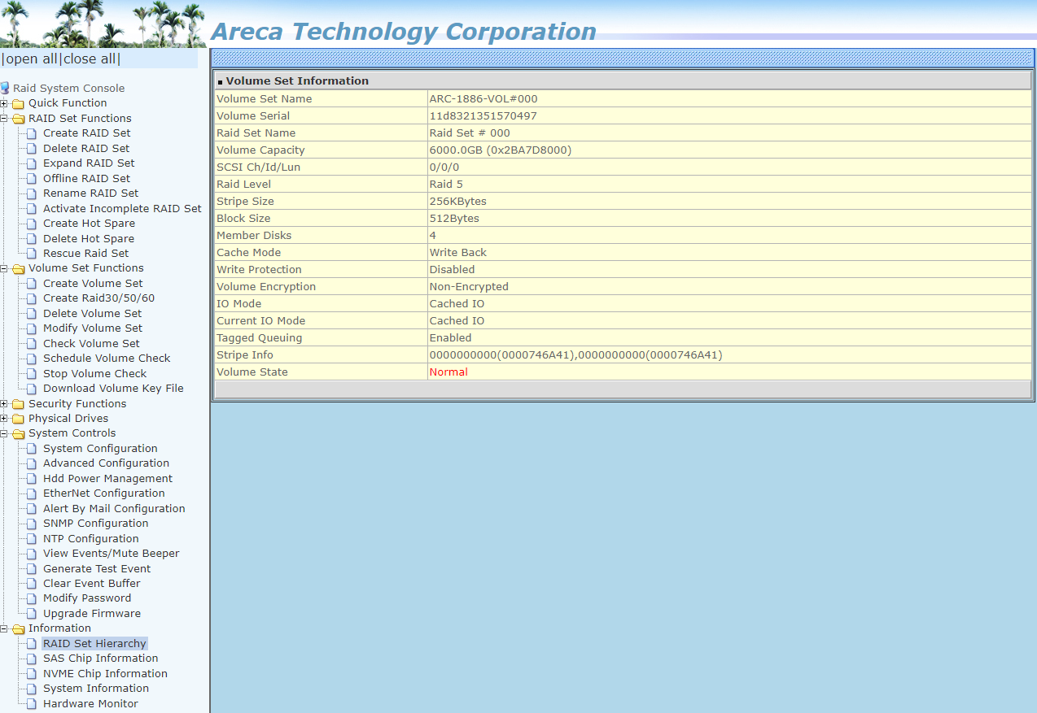
Task: Click the capacity value 6000.0GB (0x2BA7D8000)
Action: coord(501,150)
